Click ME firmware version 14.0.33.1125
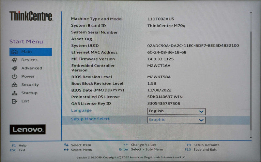Screen dimensions: 261x162 pos(161,59)
